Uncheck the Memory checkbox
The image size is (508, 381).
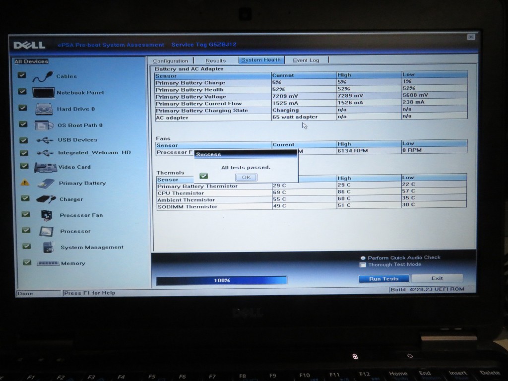click(x=27, y=262)
